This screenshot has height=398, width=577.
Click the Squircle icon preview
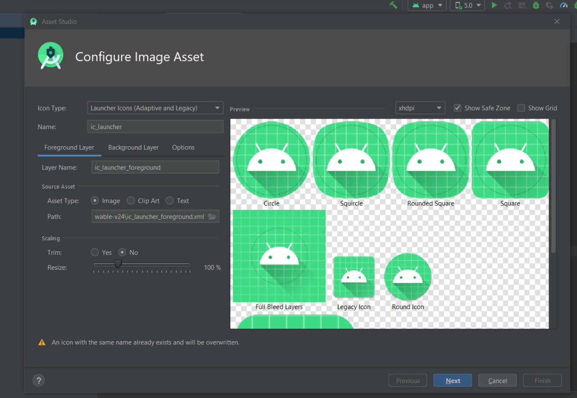click(351, 160)
